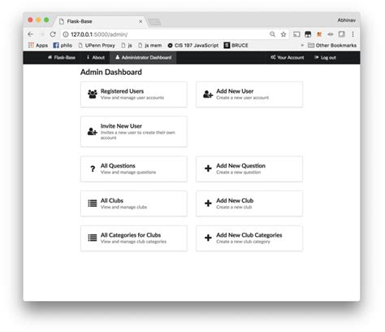Click the plus icon for Add New Club
The image size is (385, 332).
point(208,203)
